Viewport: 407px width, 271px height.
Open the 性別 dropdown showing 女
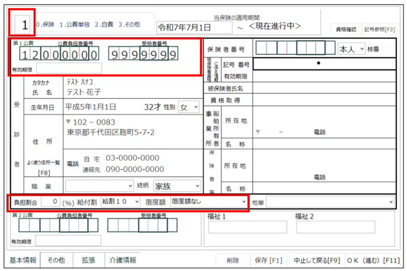pyautogui.click(x=189, y=107)
